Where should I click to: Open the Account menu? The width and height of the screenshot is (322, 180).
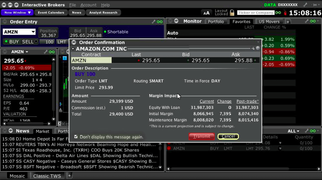tap(88, 5)
